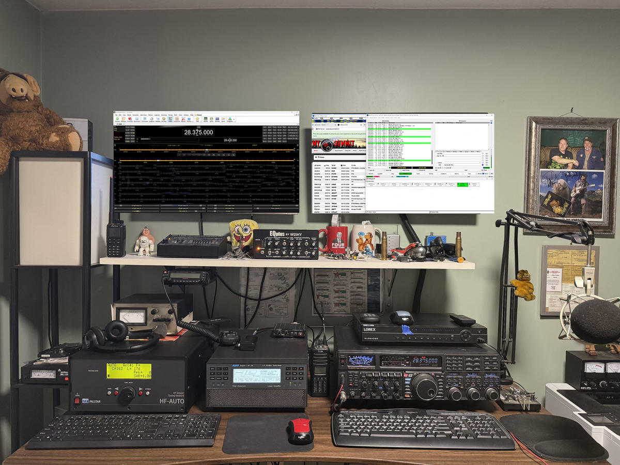Switch to Full Screen via toolbar icon
This screenshot has width=620, height=465.
[145, 119]
